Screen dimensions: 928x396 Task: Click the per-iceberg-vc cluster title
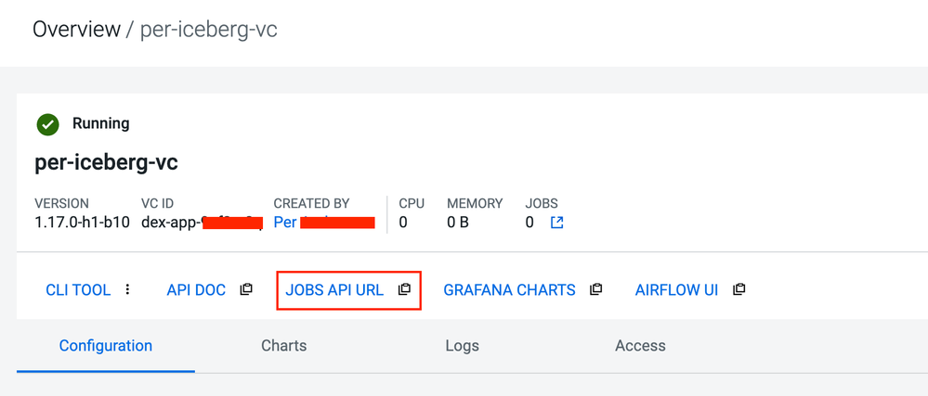click(x=106, y=163)
